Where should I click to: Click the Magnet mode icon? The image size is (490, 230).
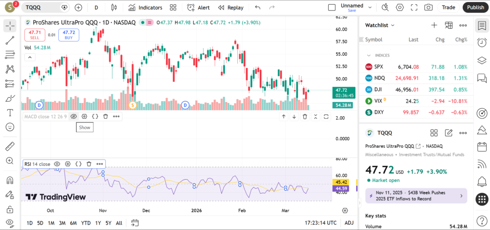(10, 181)
